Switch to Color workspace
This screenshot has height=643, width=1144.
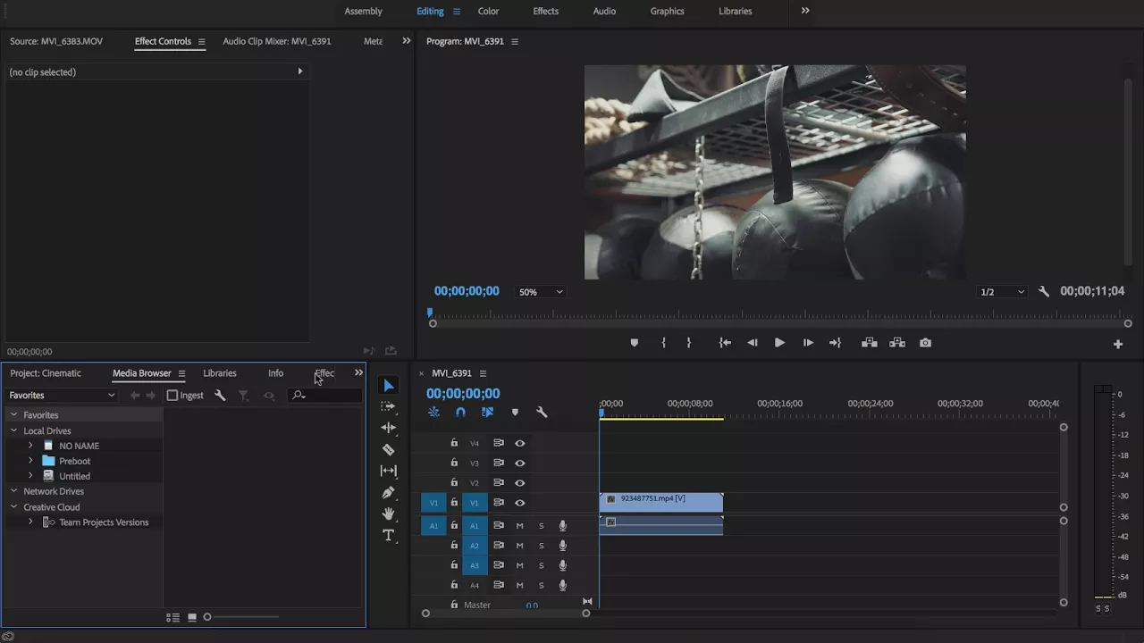tap(488, 11)
